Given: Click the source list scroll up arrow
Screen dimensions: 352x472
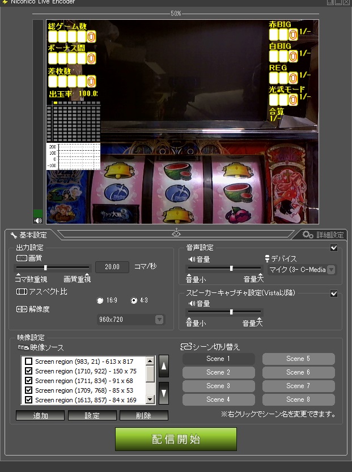Looking at the screenshot, I should tap(150, 360).
